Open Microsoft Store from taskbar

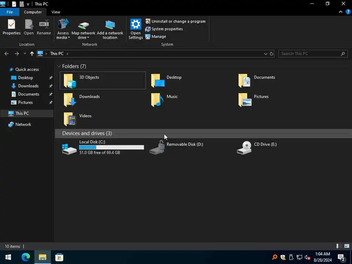click(x=59, y=257)
